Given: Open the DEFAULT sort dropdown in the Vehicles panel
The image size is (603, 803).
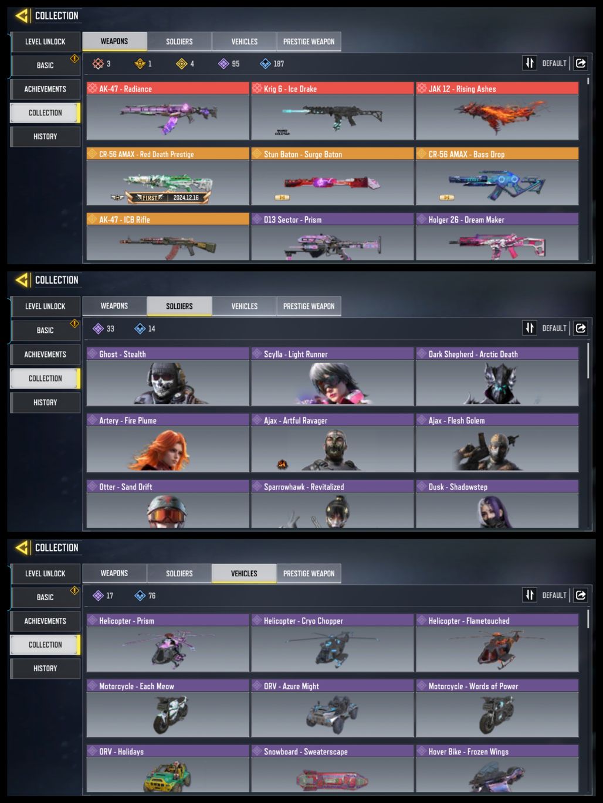Looking at the screenshot, I should (554, 595).
